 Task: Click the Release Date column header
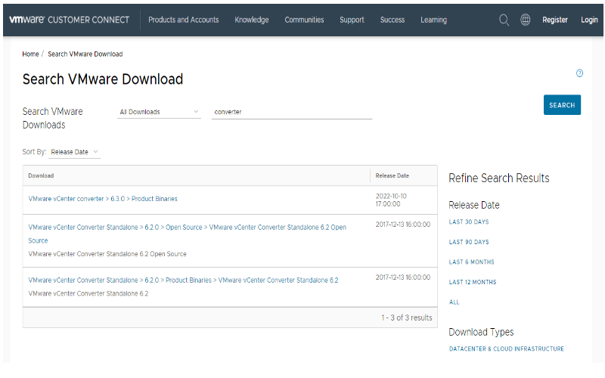pos(392,175)
